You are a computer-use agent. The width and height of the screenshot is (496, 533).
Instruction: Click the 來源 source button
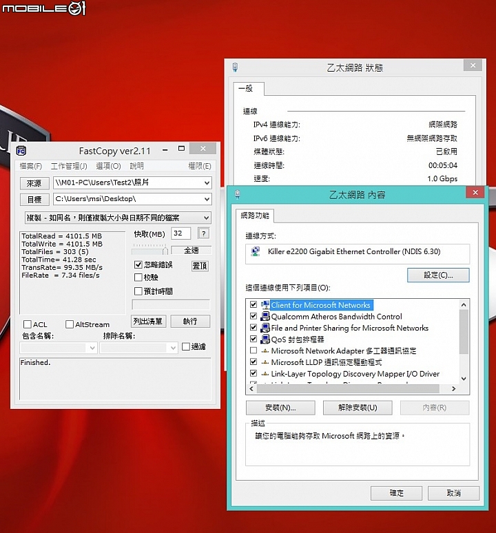[34, 183]
